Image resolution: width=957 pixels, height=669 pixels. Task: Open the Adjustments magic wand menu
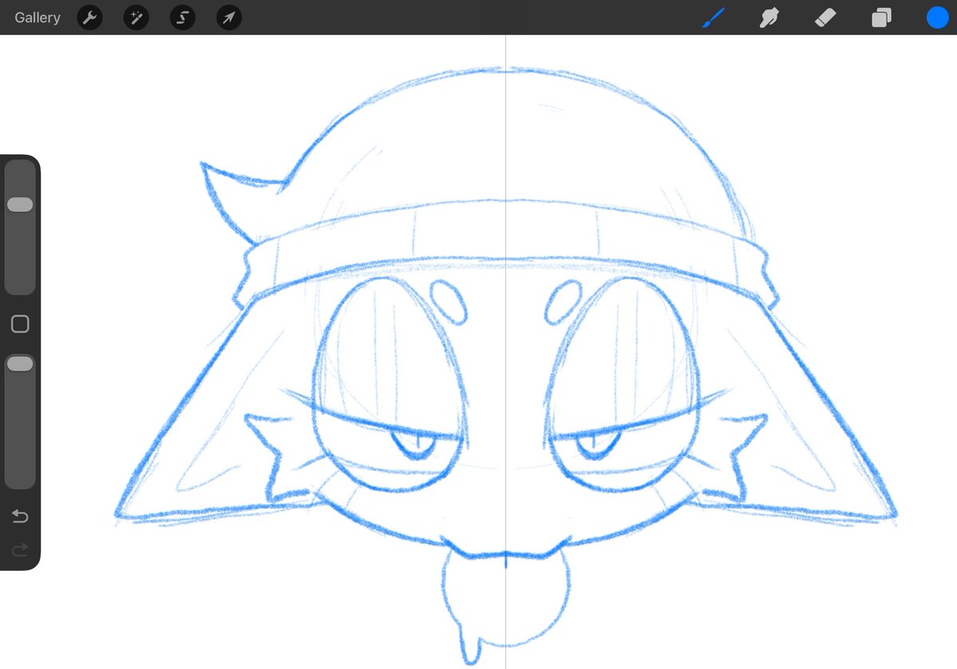point(136,18)
